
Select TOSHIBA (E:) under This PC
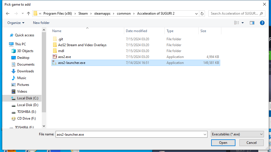pos(24,112)
